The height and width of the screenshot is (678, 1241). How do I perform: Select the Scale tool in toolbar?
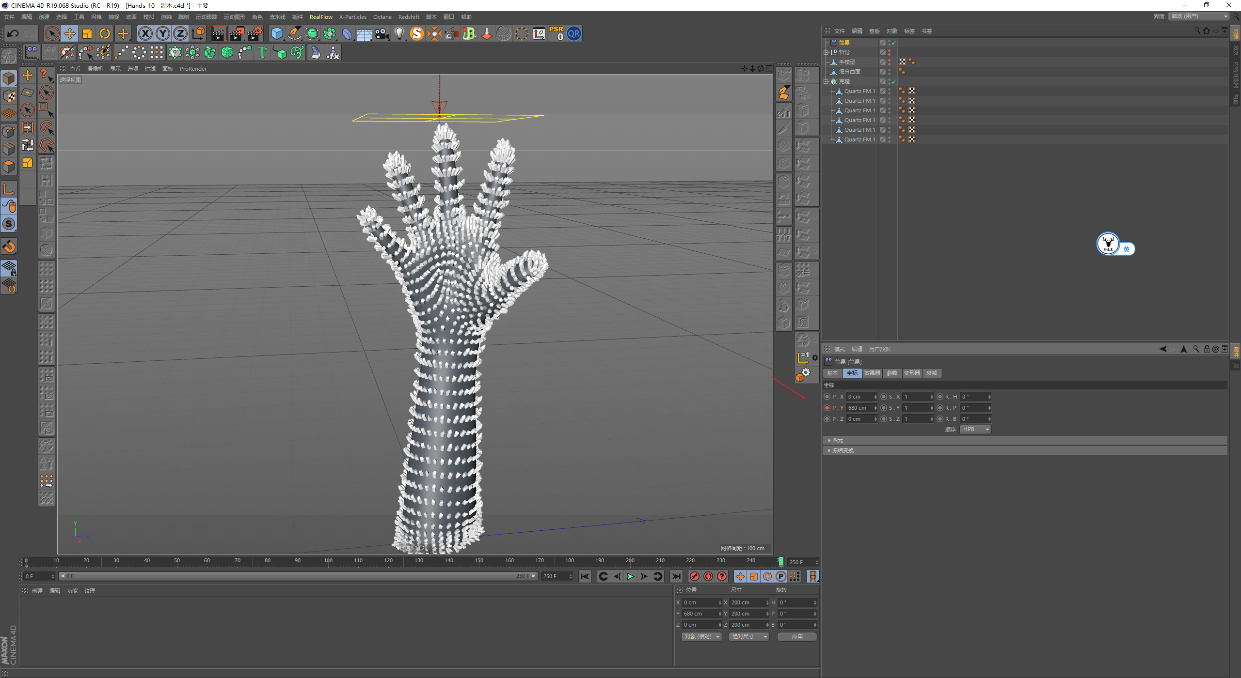[87, 33]
